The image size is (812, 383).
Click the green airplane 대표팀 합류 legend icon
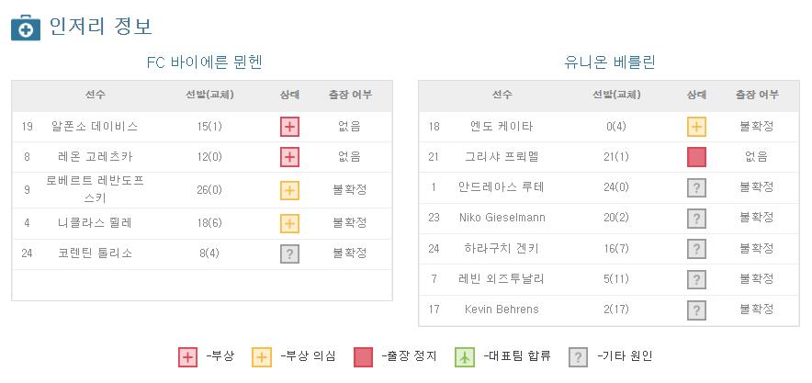coord(465,356)
